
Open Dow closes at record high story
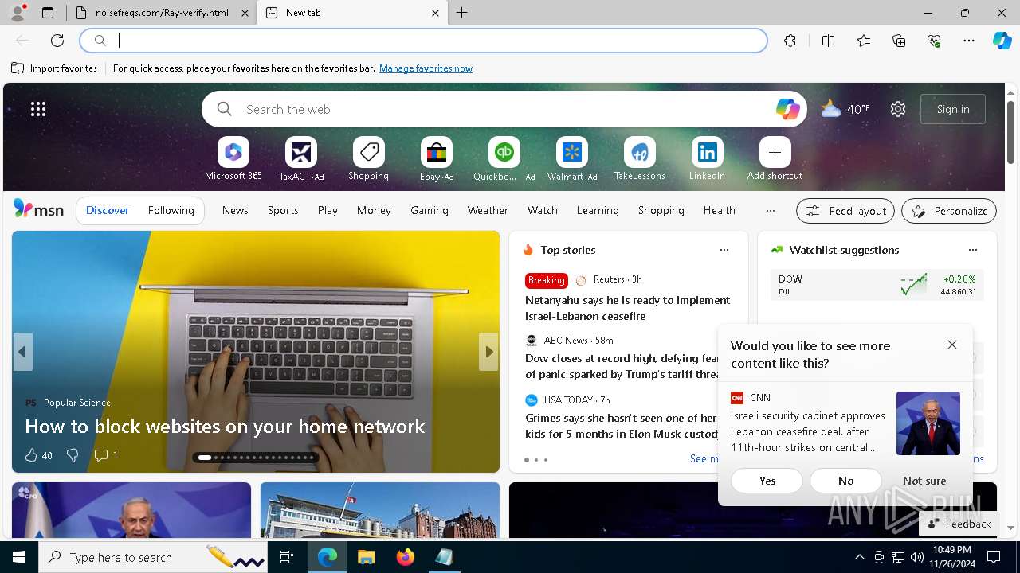click(x=622, y=366)
